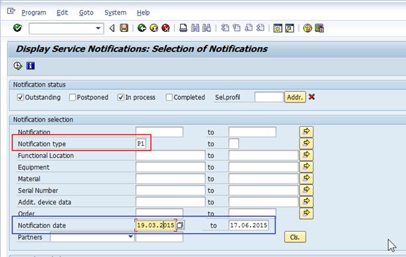Click Generate Shortcut icon
The image size is (406, 257).
click(290, 28)
